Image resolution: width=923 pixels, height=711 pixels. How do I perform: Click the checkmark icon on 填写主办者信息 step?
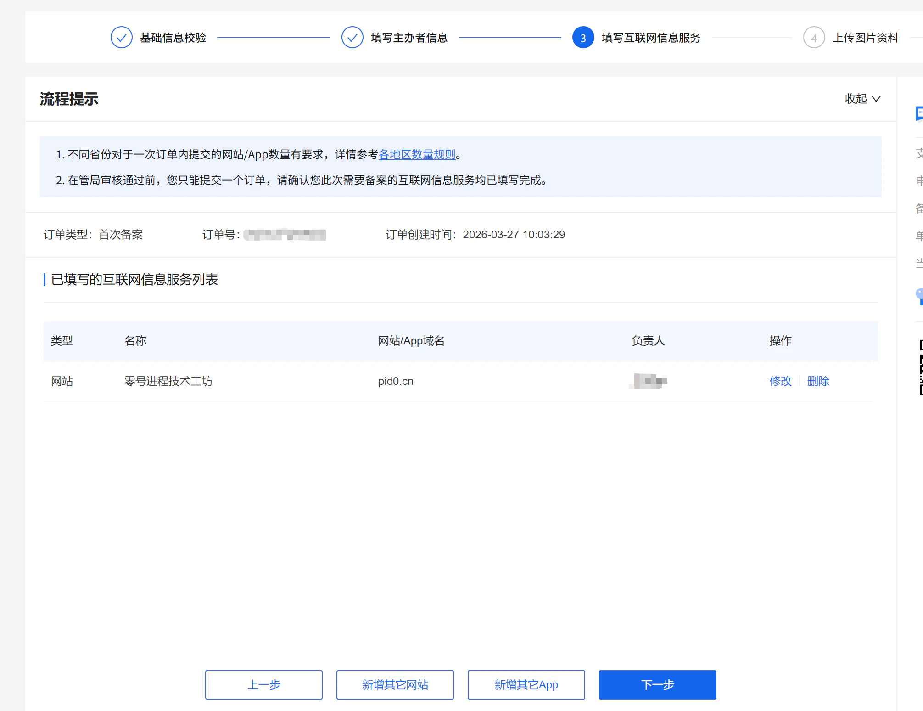(x=352, y=37)
